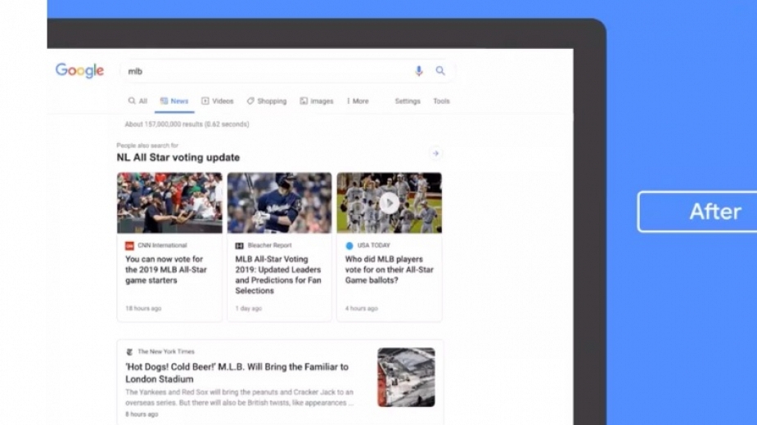Screen dimensions: 757x425
Task: Click the After label button
Action: pos(697,212)
